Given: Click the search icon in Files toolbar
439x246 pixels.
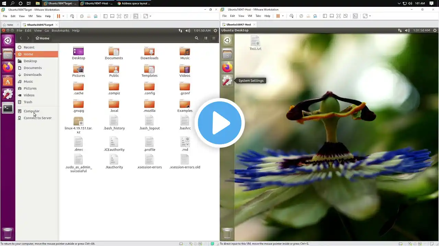Looking at the screenshot, I should tap(197, 38).
